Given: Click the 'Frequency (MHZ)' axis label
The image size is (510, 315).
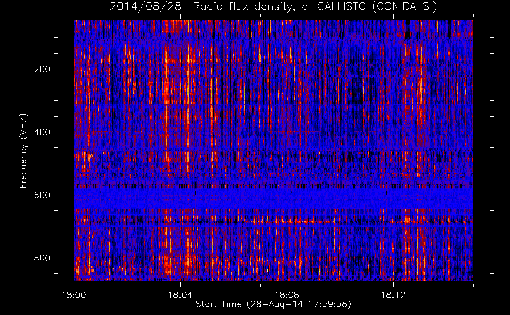Looking at the screenshot, I should [24, 151].
